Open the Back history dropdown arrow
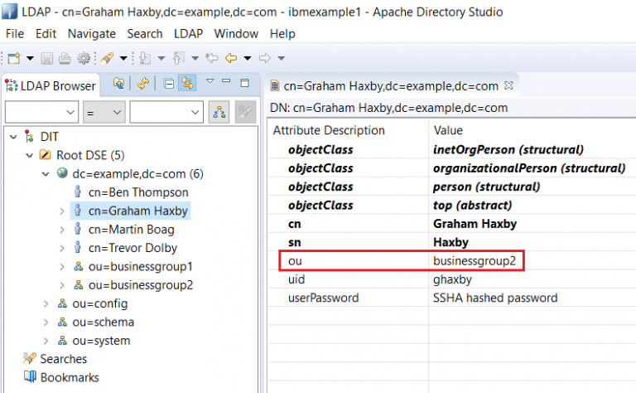 [248, 59]
